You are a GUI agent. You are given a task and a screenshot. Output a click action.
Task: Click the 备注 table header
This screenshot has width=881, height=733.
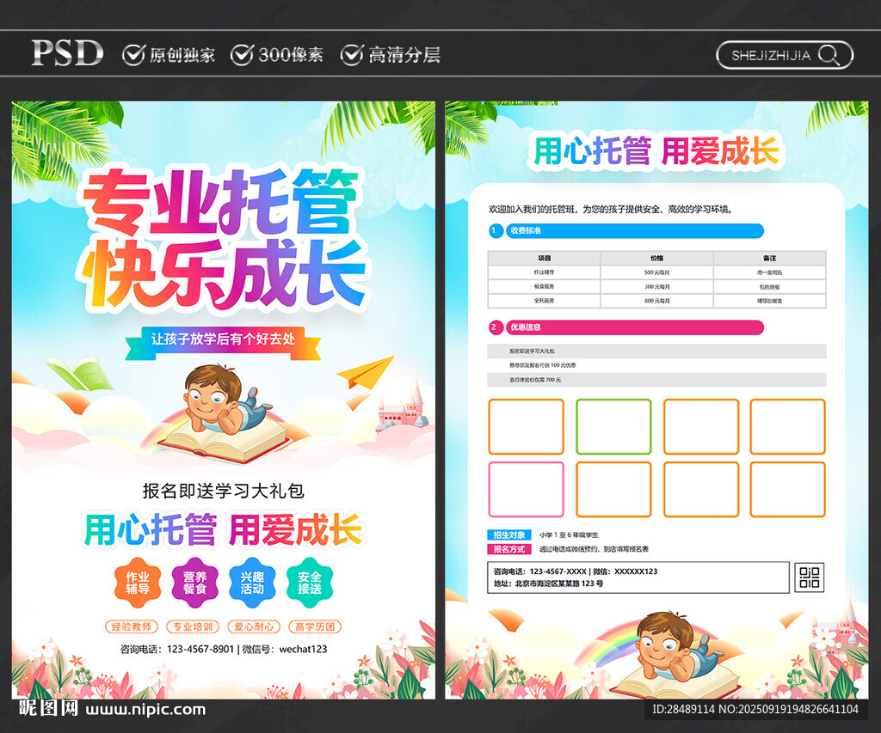770,258
